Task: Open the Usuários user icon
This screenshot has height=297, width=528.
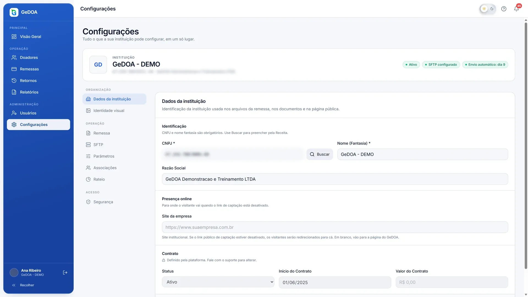Action: pyautogui.click(x=14, y=113)
